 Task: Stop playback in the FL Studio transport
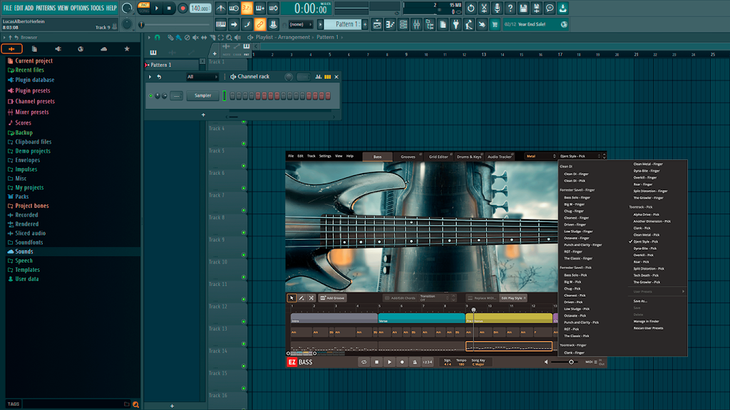tap(169, 8)
